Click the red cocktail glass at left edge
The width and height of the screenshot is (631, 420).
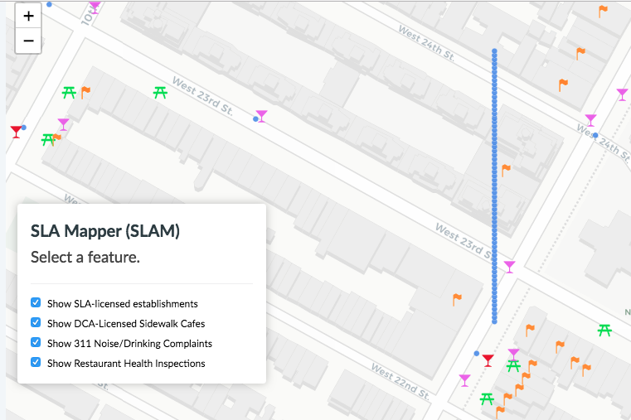[16, 131]
